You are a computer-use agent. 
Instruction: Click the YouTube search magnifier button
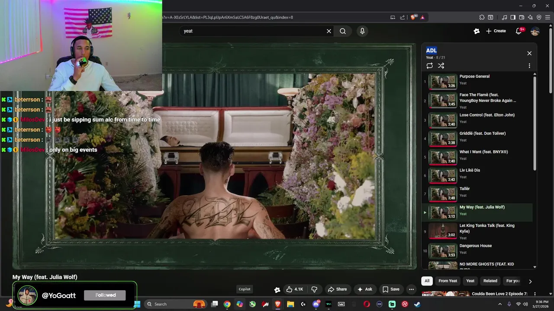coord(342,31)
